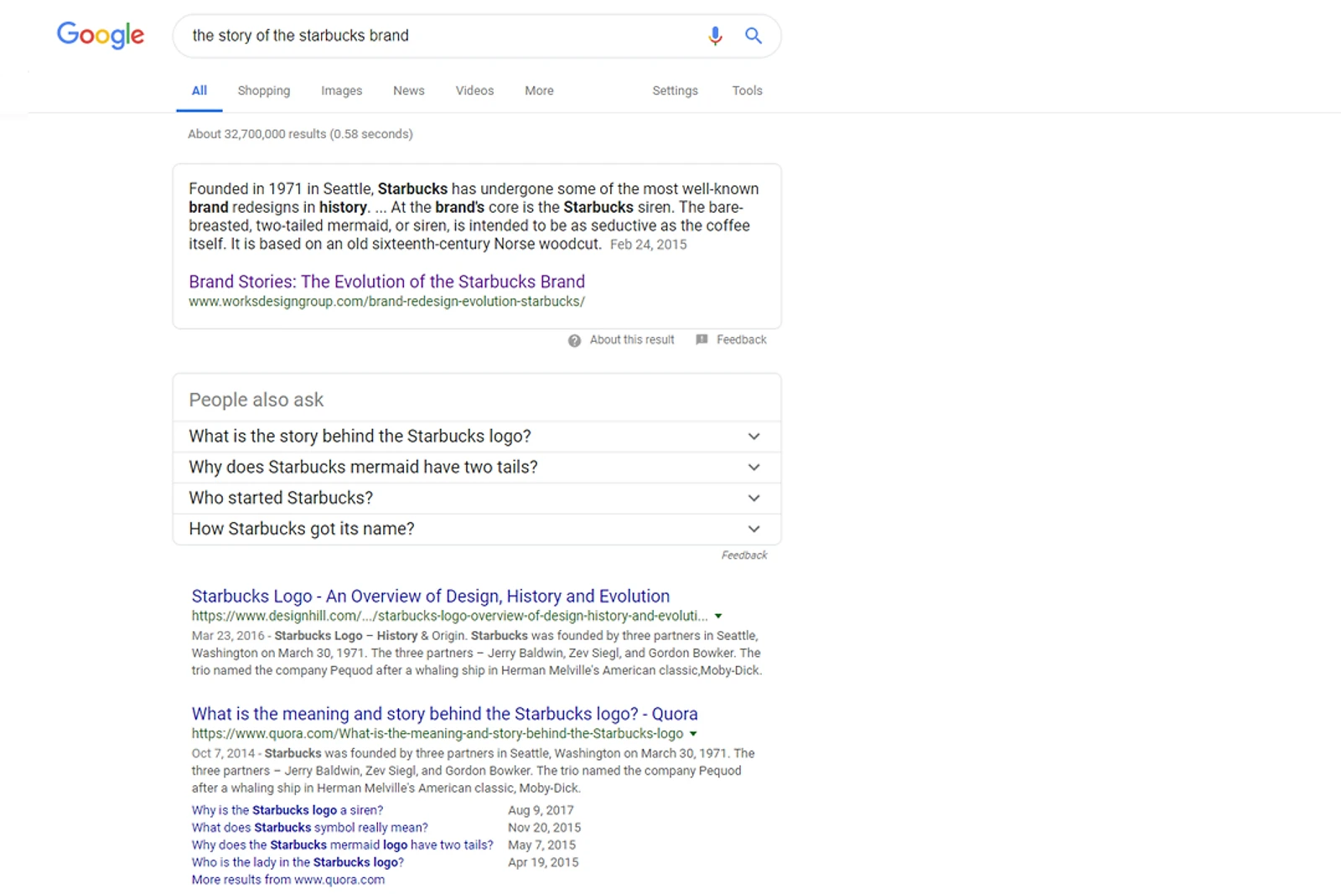Open the Quora result about Starbucks logo meaning
This screenshot has width=1341, height=894.
coord(445,714)
